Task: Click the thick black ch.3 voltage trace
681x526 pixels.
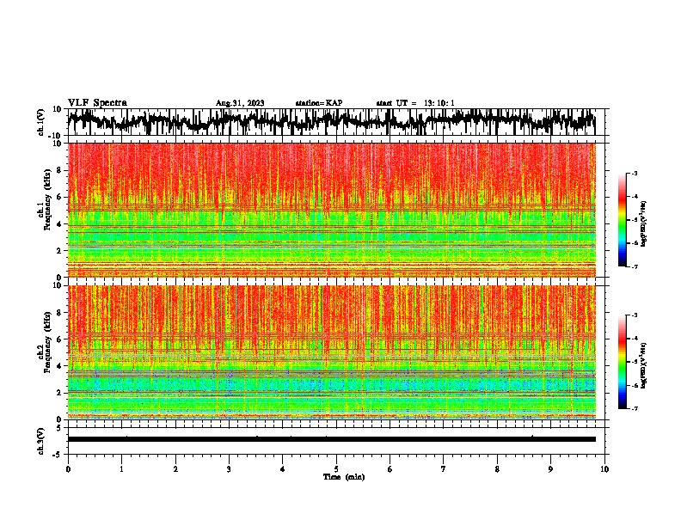Action: click(x=332, y=439)
